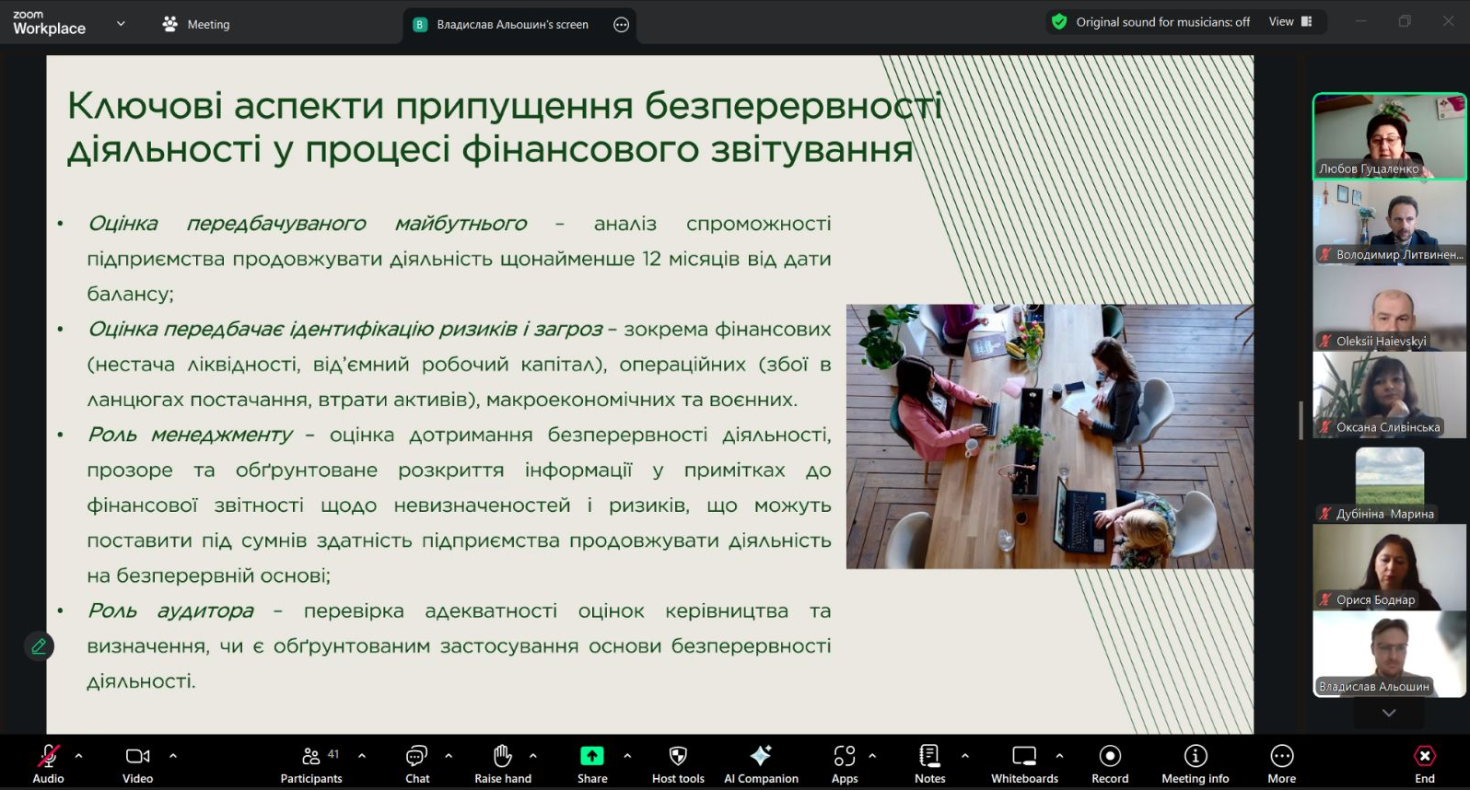Open screen share options ellipsis menu
This screenshot has width=1470, height=790.
tap(622, 25)
